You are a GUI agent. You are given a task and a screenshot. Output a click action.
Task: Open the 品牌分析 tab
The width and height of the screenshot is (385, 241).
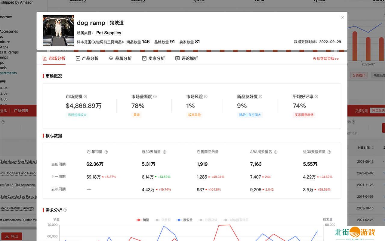[120, 58]
